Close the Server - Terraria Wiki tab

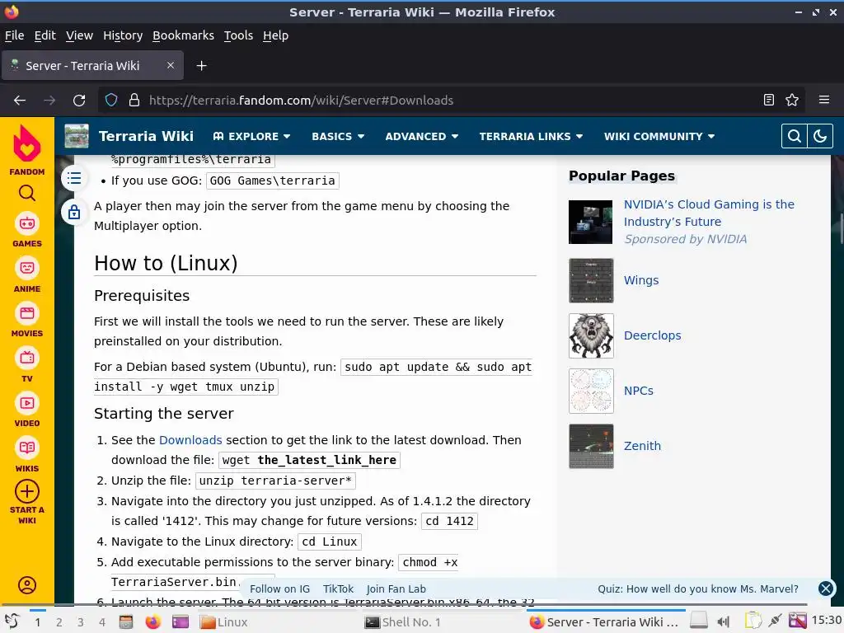click(x=171, y=65)
